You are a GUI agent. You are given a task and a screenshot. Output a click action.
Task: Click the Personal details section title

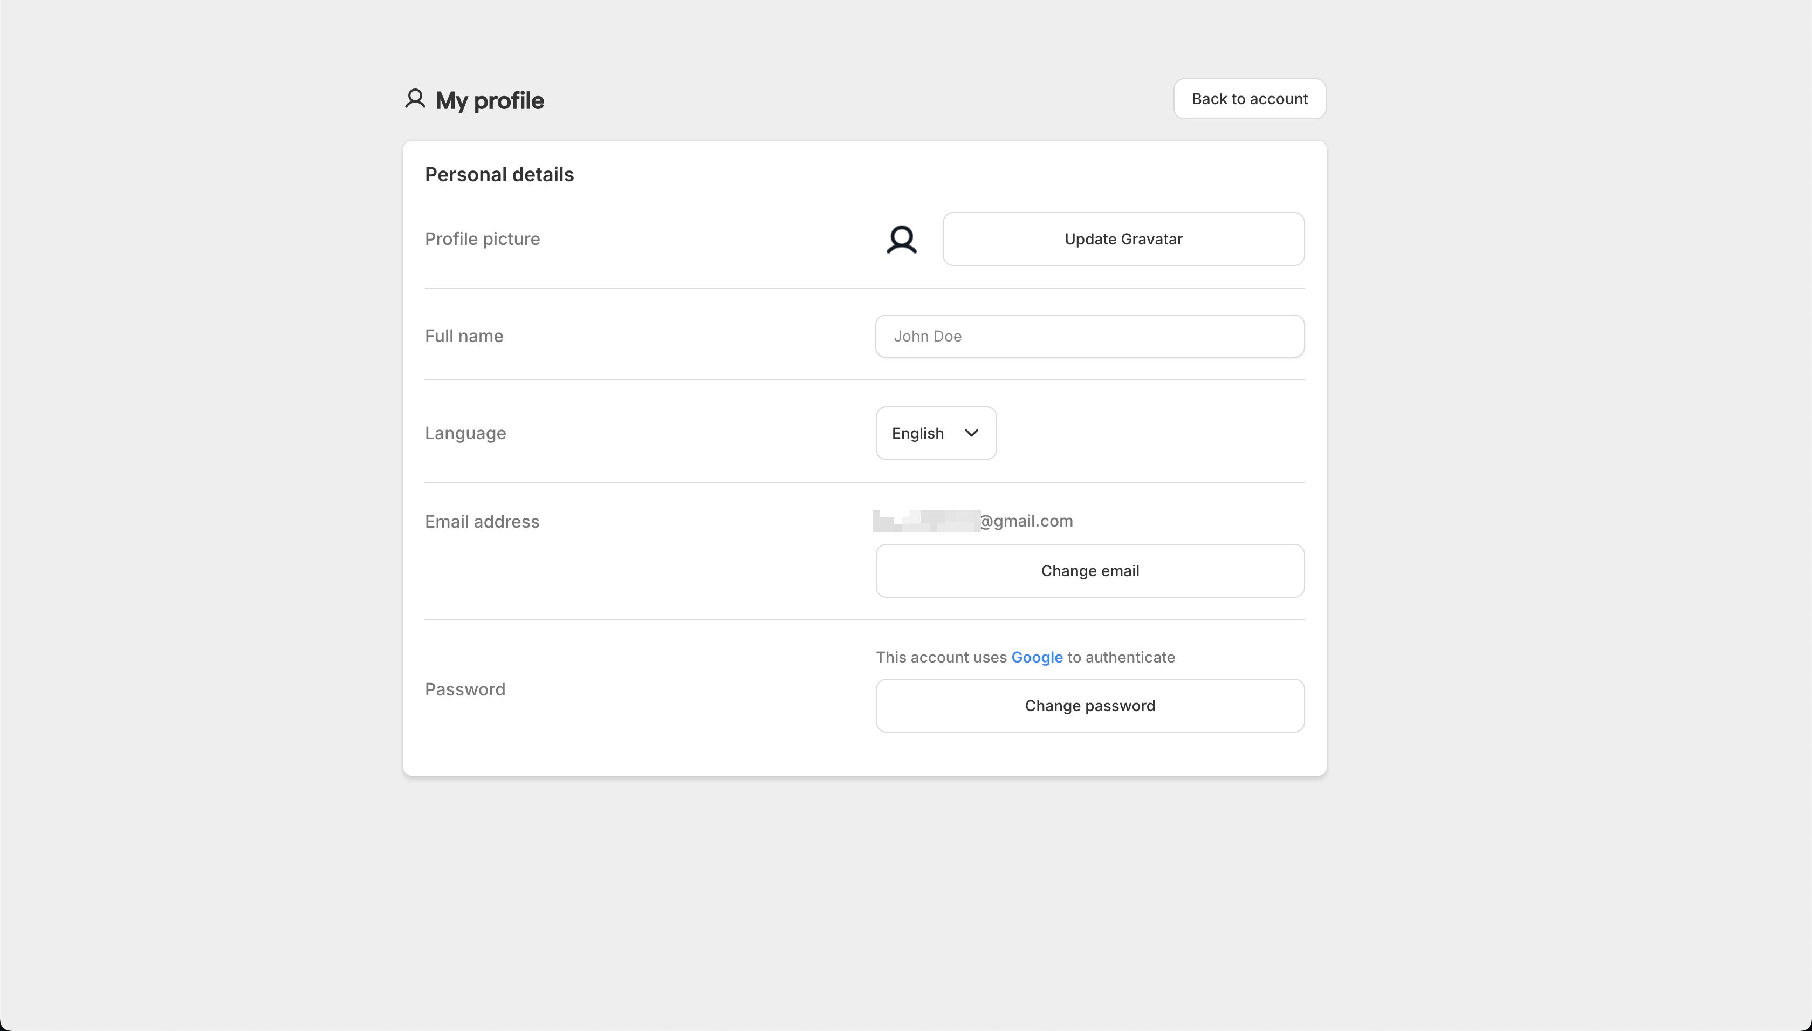[x=499, y=175]
